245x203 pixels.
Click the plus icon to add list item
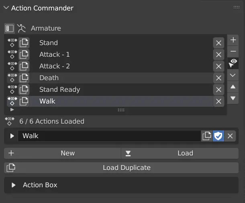233,40
